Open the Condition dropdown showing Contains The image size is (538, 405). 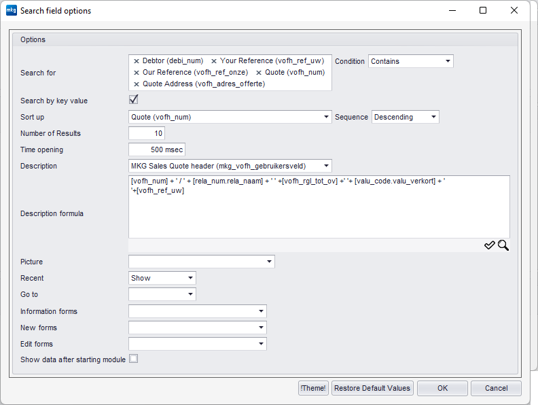(x=411, y=61)
